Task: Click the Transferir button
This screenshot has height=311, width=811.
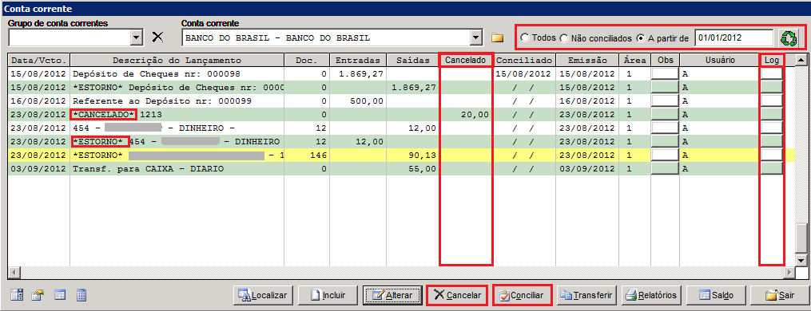Action: point(587,296)
